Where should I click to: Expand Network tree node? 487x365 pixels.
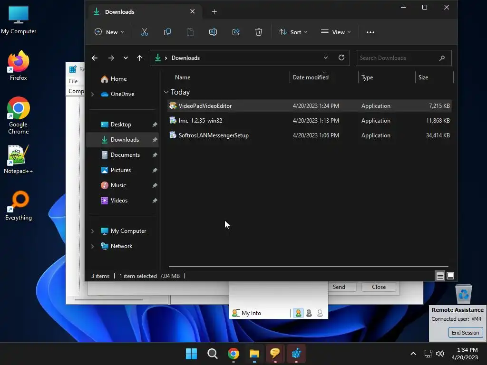click(x=93, y=246)
